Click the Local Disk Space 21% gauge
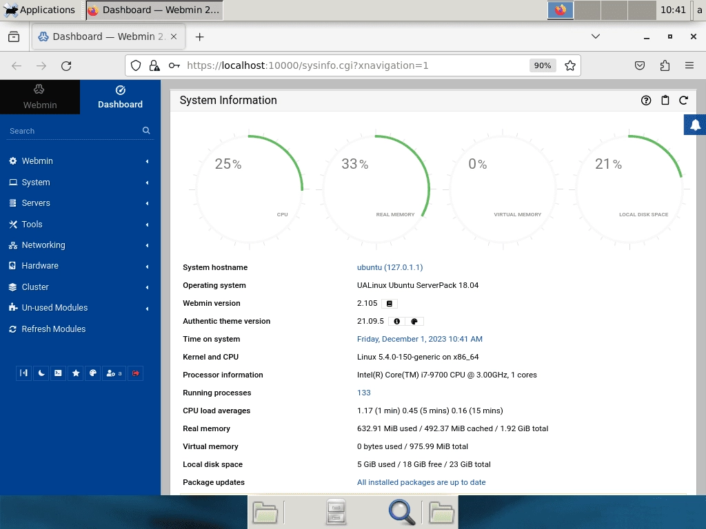The height and width of the screenshot is (529, 706). (x=630, y=189)
